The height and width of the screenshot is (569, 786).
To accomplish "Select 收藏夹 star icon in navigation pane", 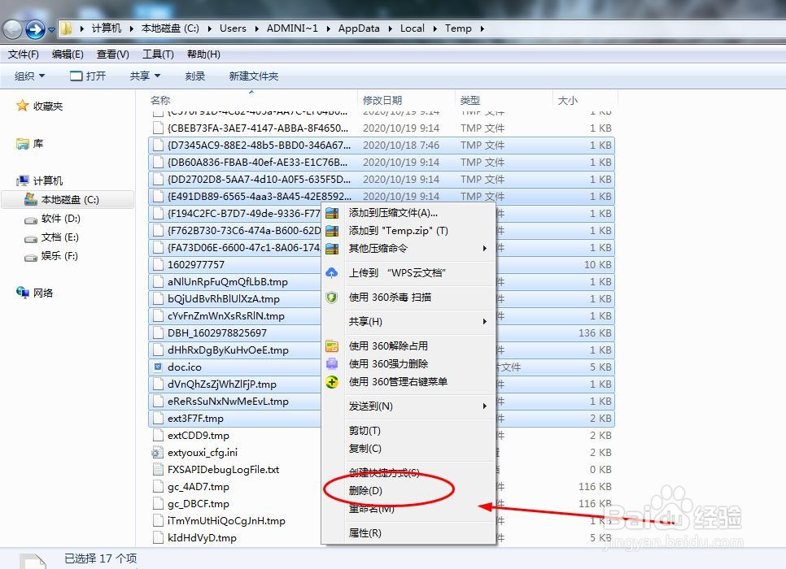I will [x=22, y=106].
